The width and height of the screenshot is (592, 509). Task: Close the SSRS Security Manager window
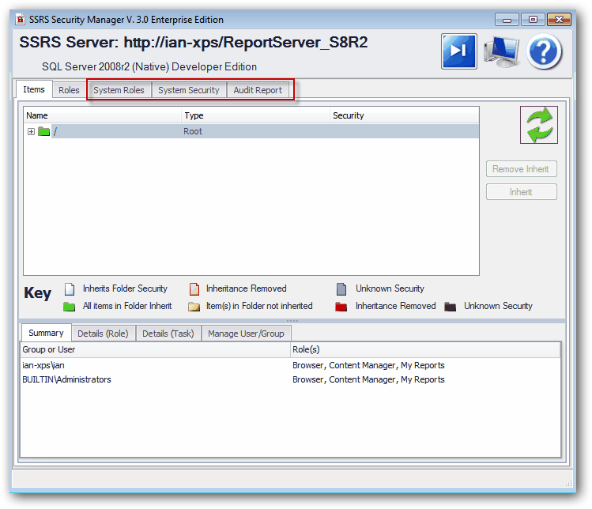click(x=559, y=19)
